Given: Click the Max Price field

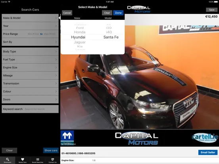Looking at the screenshot, I should click(50, 34).
